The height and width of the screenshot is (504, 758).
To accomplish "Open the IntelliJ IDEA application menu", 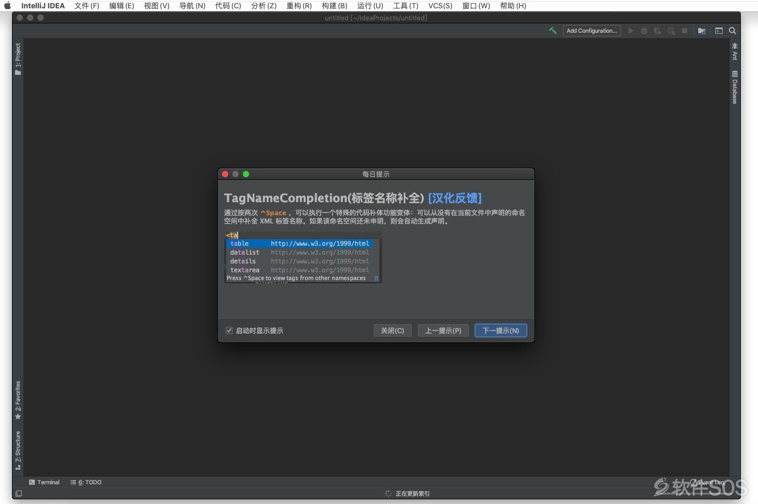I will point(43,6).
